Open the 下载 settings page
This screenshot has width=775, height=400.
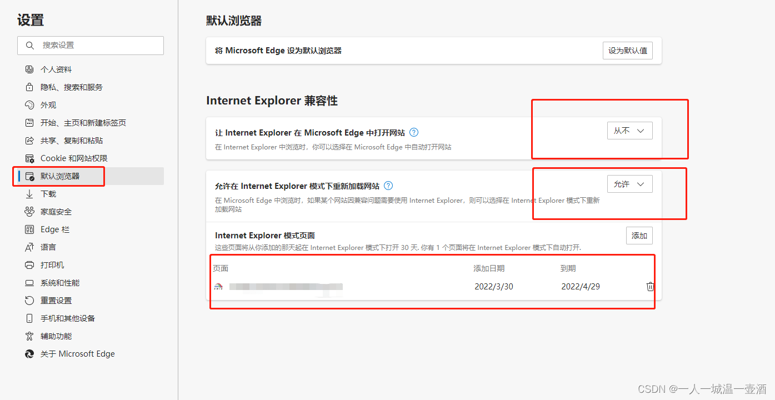[x=90, y=194]
